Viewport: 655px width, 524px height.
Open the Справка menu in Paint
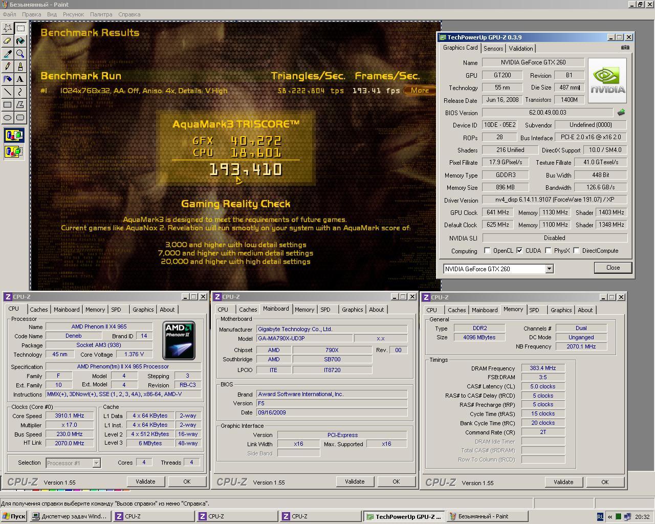point(129,14)
